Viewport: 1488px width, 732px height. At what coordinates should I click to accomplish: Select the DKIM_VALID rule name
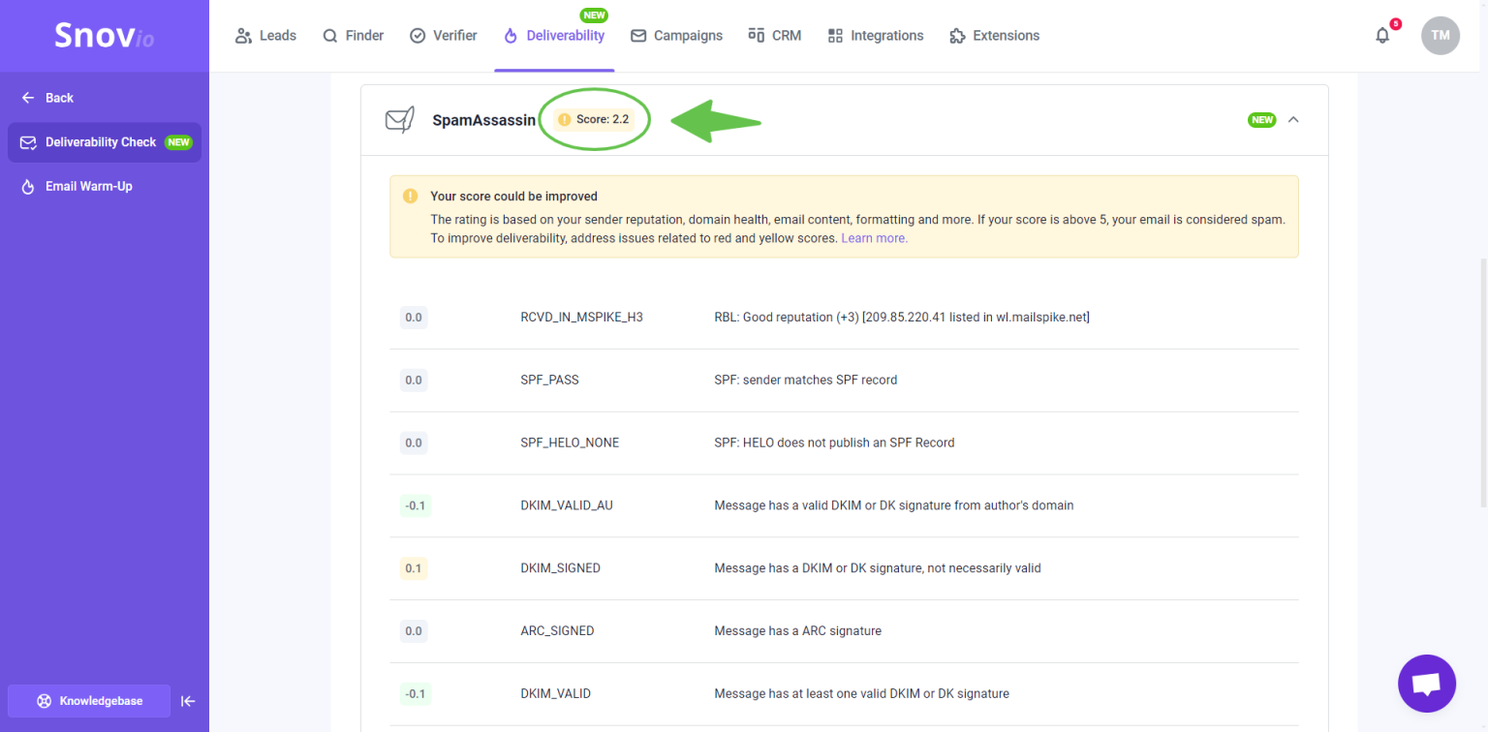click(555, 694)
